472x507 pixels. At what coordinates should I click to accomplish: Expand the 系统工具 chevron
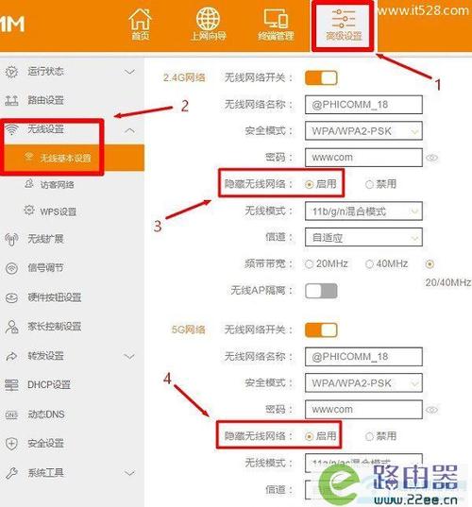[129, 473]
